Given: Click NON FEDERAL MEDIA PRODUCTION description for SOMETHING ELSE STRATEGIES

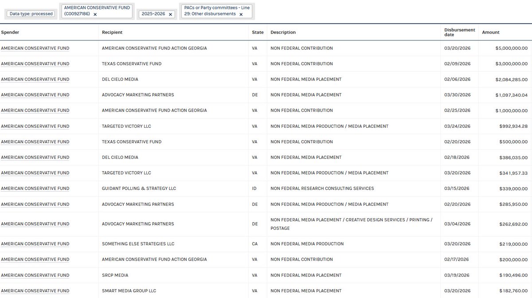Looking at the screenshot, I should tap(307, 244).
